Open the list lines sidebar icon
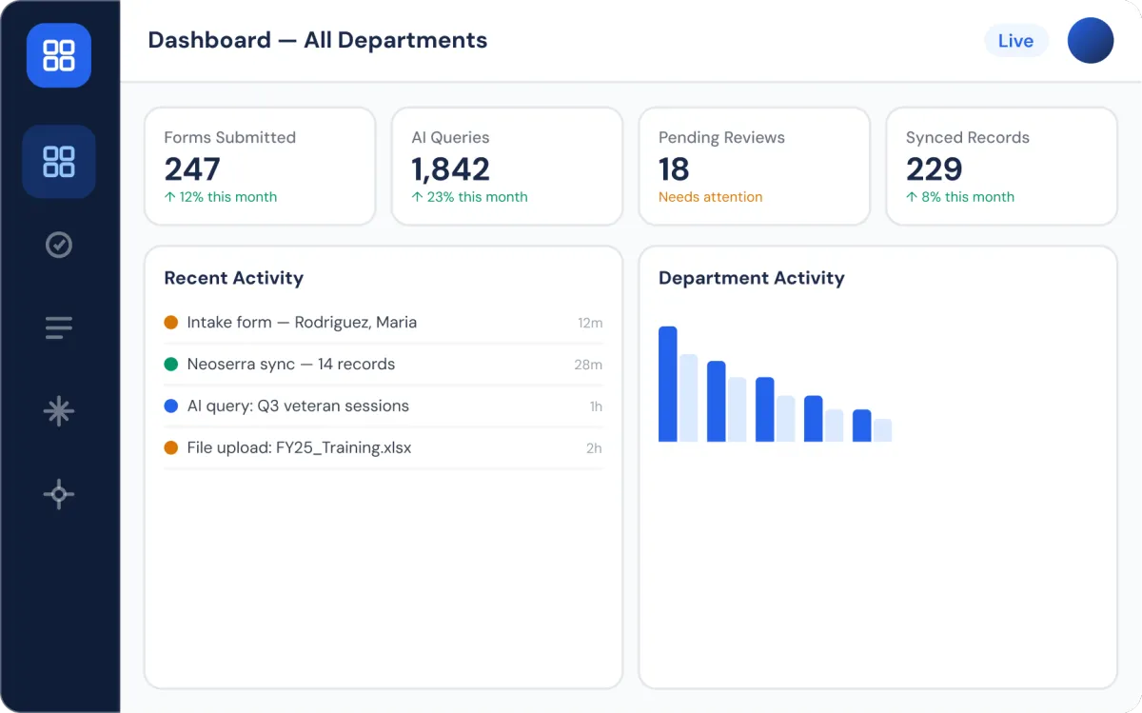 pos(59,328)
